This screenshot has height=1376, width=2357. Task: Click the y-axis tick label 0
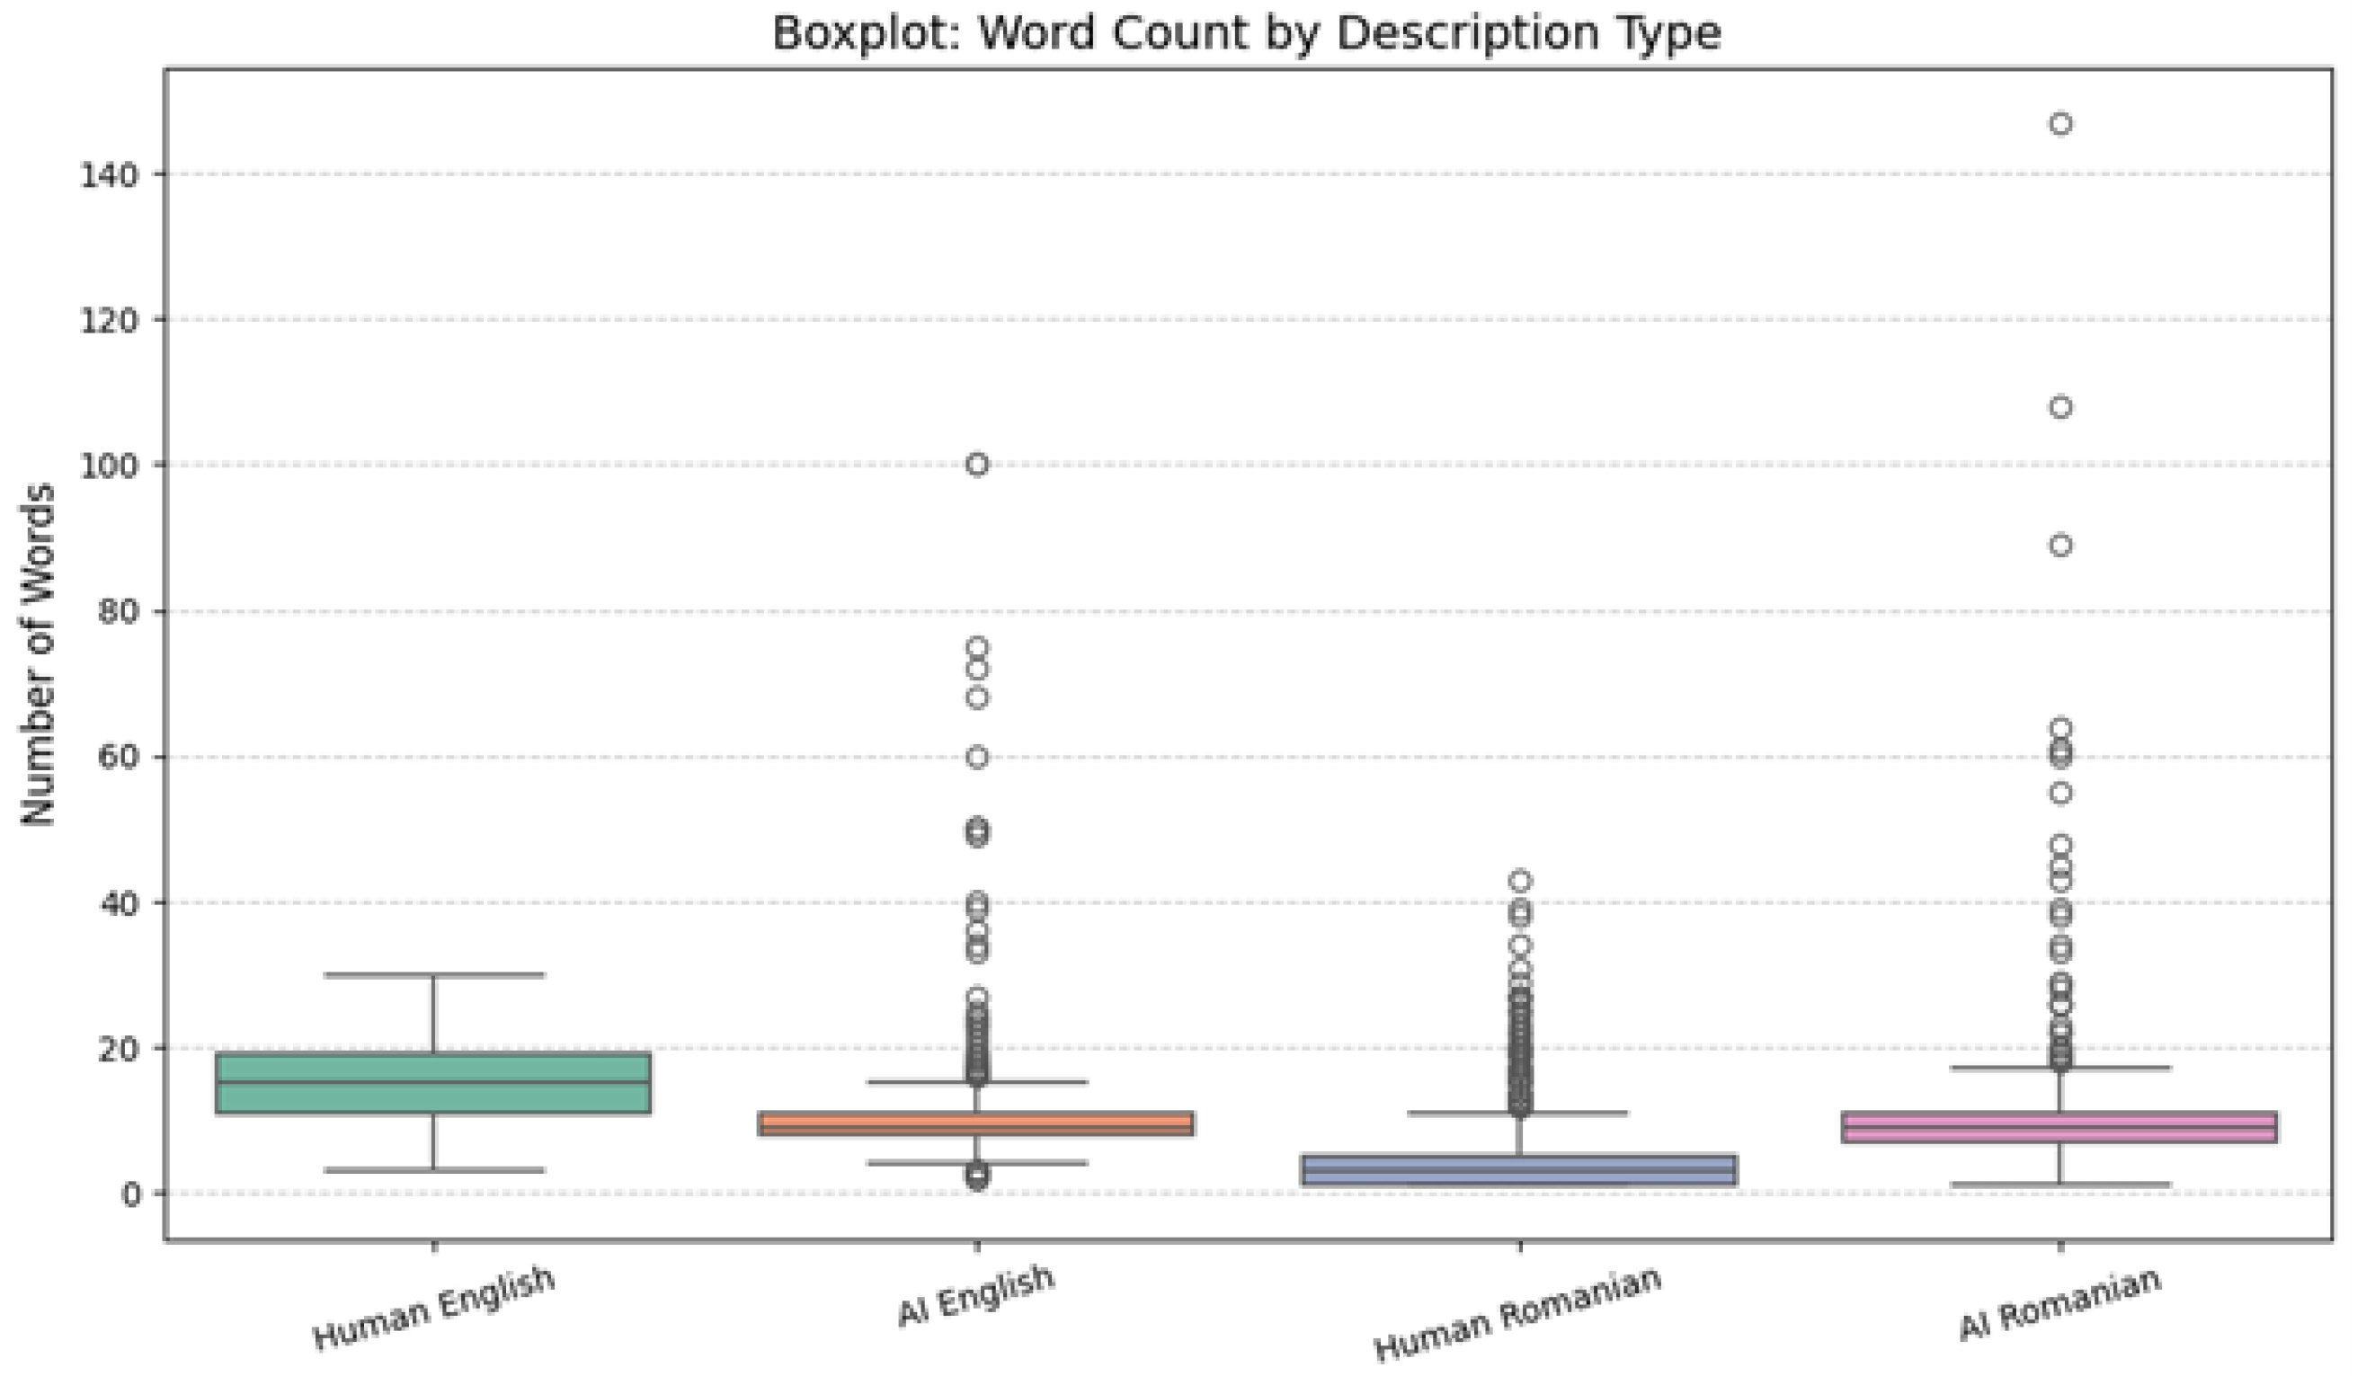(x=131, y=1194)
